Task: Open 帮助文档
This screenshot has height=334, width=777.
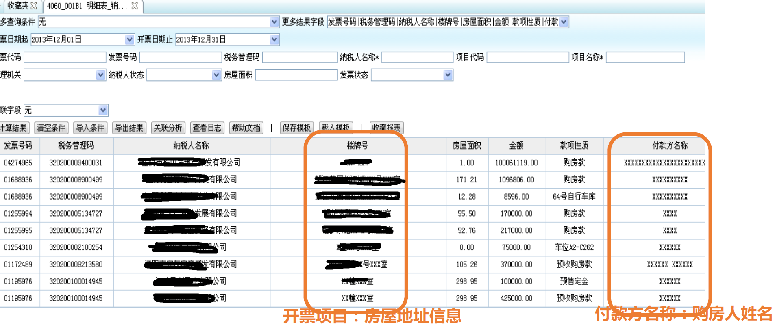Action: (246, 128)
